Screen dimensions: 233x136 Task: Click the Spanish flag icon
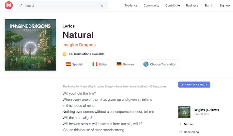[68, 64]
